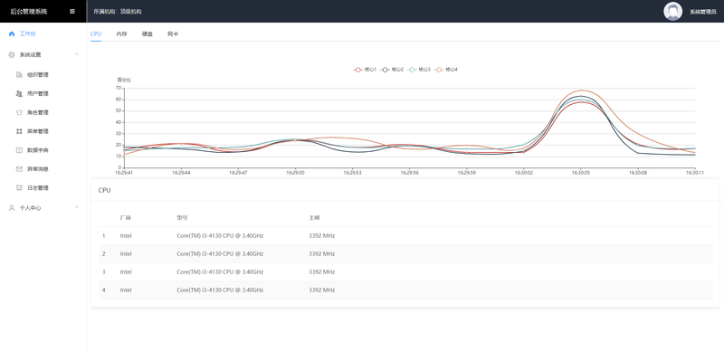
Task: Click the 厂商 column header
Action: 125,217
